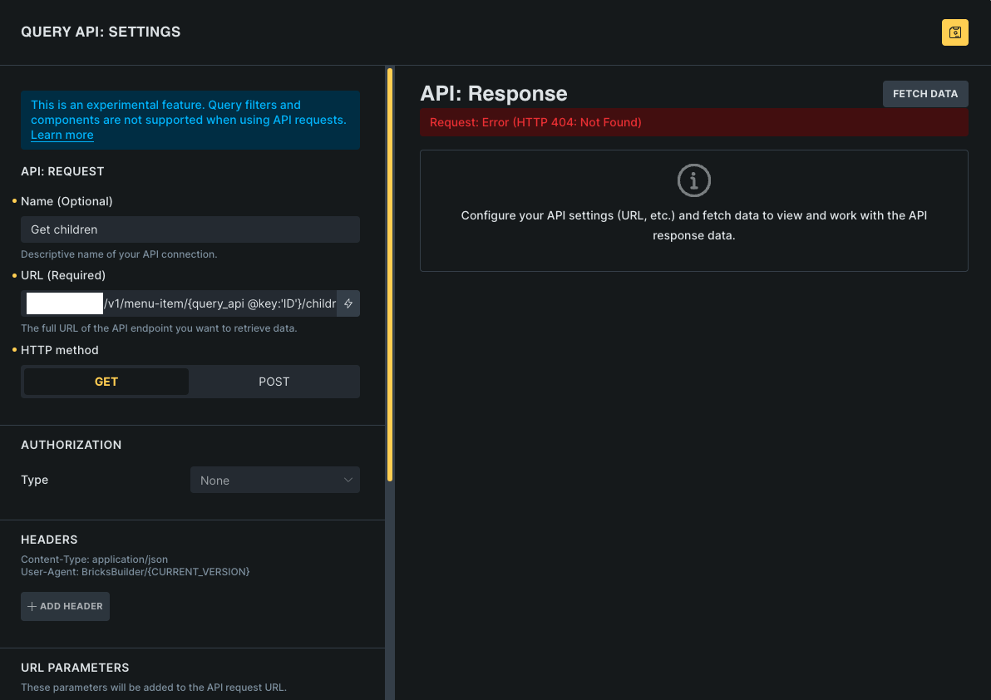This screenshot has width=991, height=700.
Task: Click the Request Error 404 message
Action: tap(535, 122)
